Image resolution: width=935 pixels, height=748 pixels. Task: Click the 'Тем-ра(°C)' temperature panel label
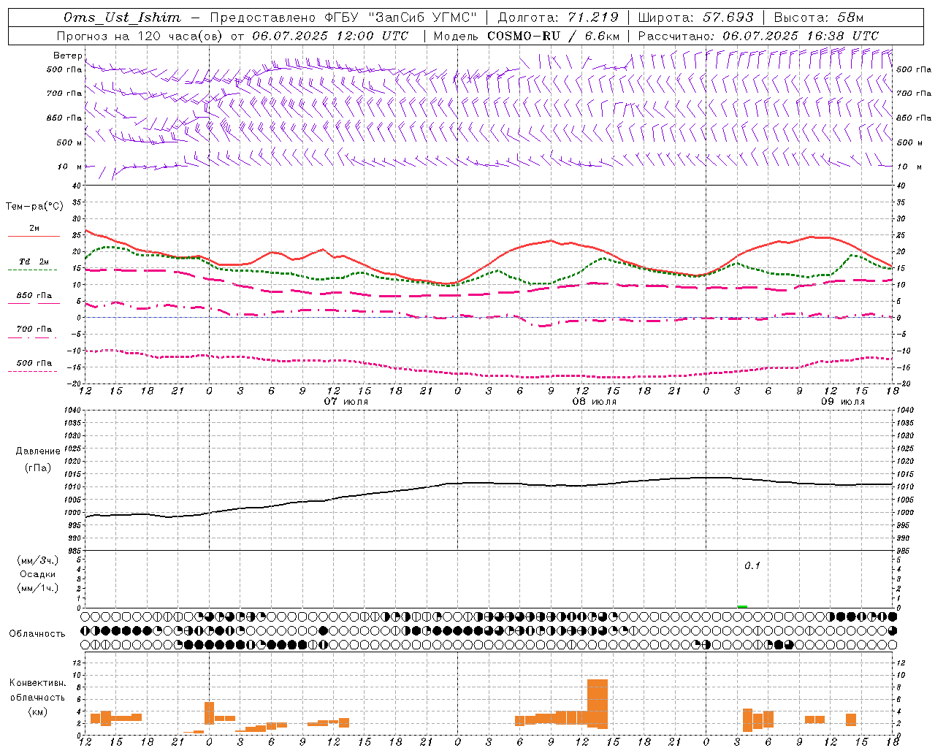34,207
